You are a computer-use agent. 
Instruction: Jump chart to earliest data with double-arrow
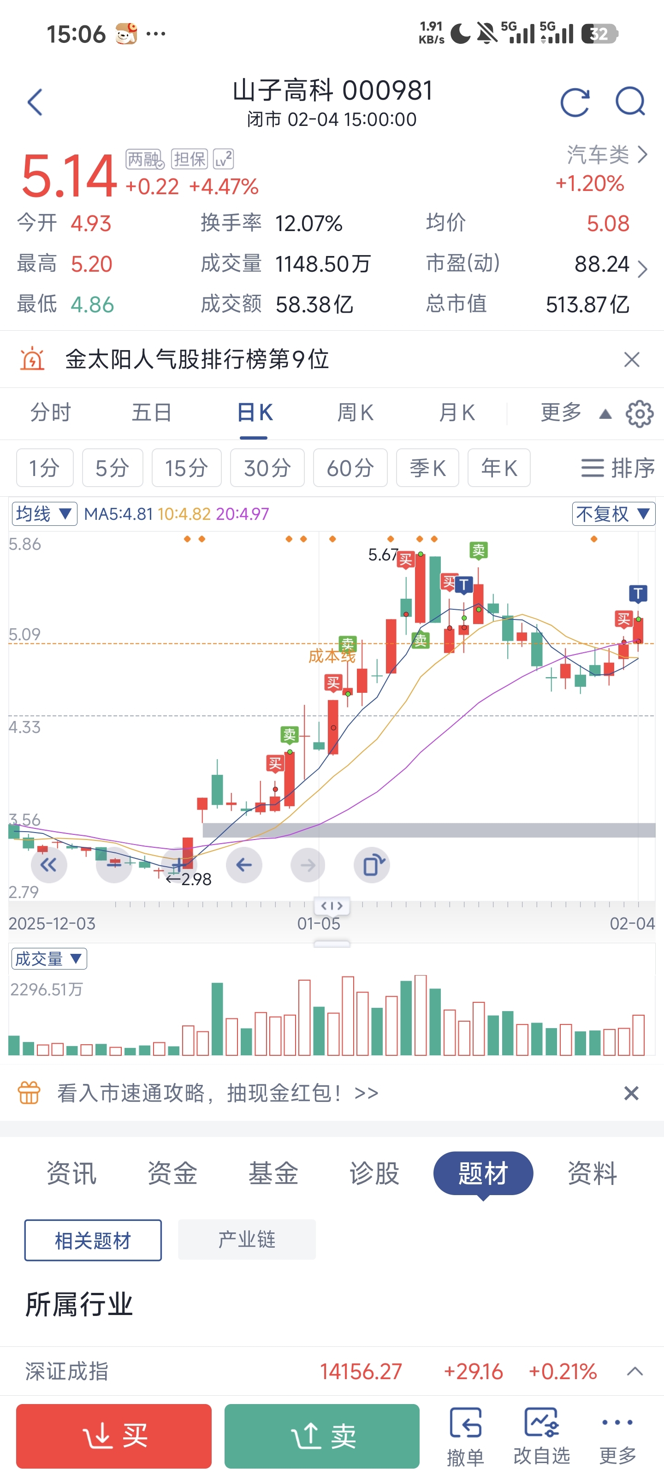(x=49, y=865)
